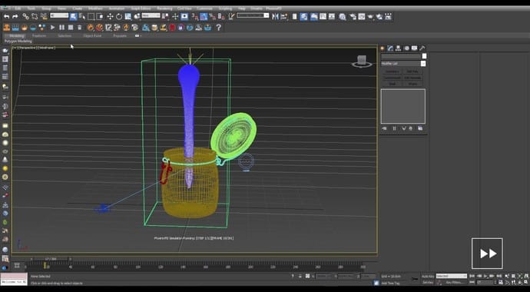Open the Rendering menu

164,8
